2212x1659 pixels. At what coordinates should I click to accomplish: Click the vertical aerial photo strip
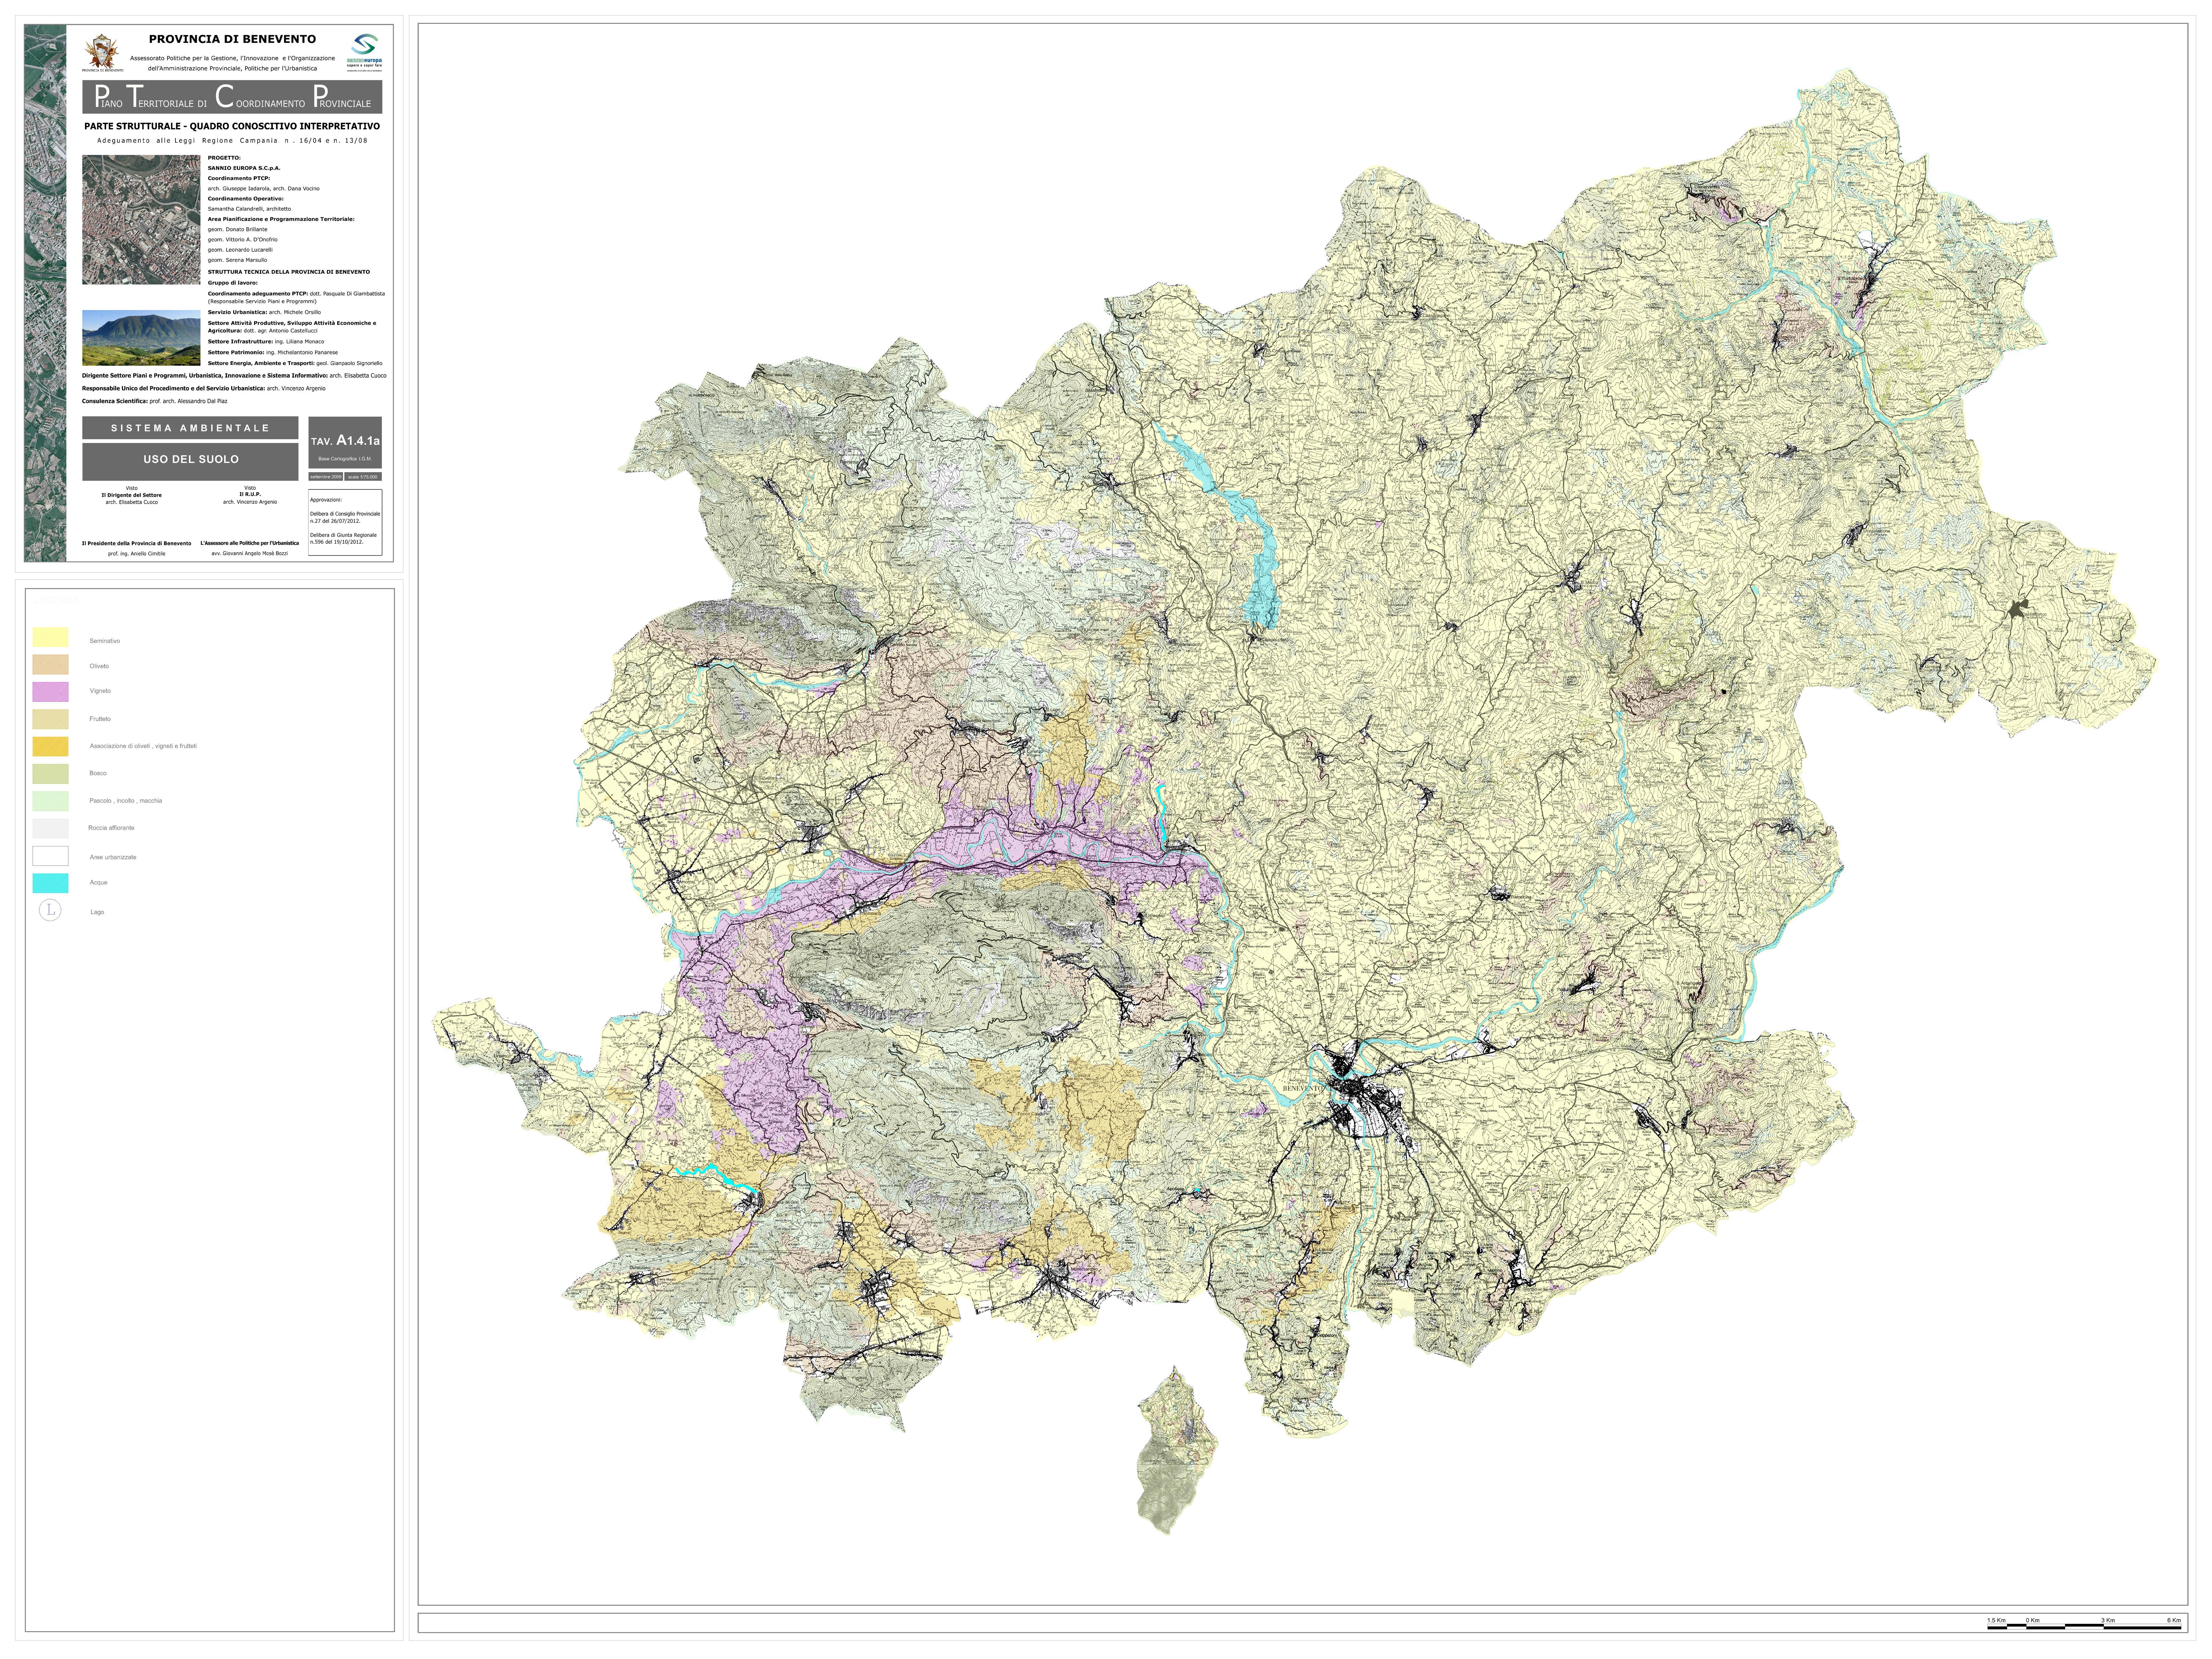coord(45,293)
